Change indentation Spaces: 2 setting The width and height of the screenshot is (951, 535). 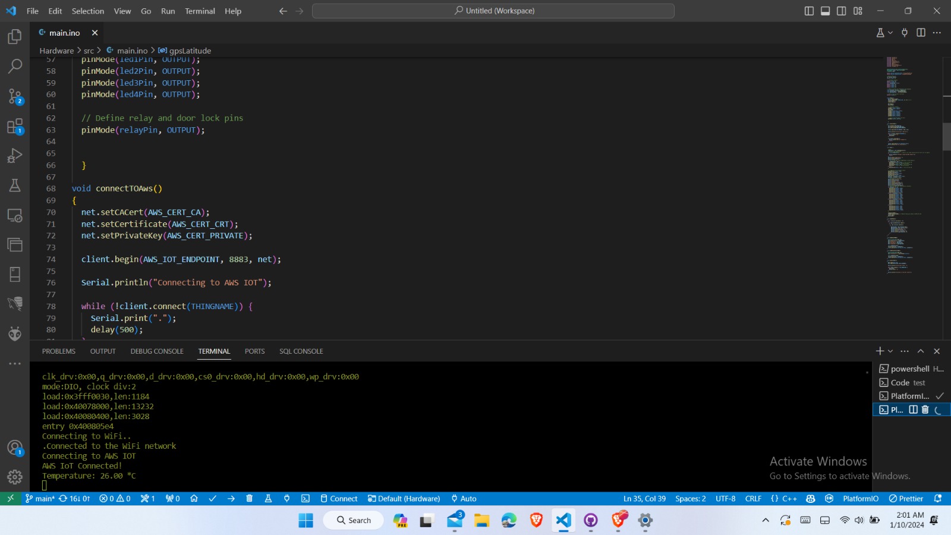pos(691,499)
